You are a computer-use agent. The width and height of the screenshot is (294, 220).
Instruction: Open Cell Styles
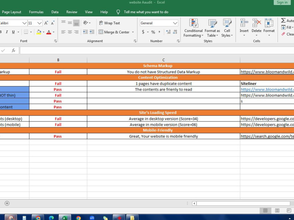click(227, 28)
